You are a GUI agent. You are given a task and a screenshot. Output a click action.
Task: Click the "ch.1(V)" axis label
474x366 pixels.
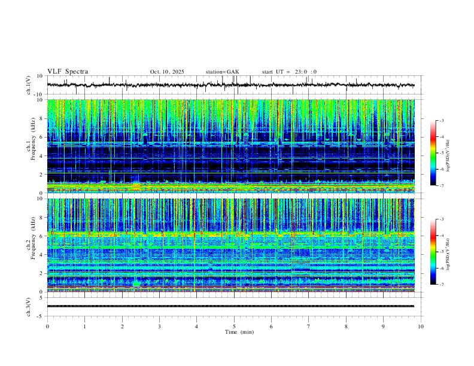point(29,85)
